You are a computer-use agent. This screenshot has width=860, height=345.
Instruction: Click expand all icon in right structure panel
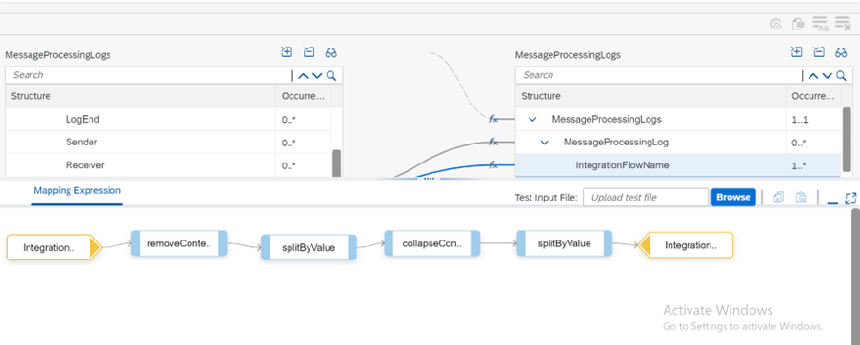pyautogui.click(x=796, y=52)
